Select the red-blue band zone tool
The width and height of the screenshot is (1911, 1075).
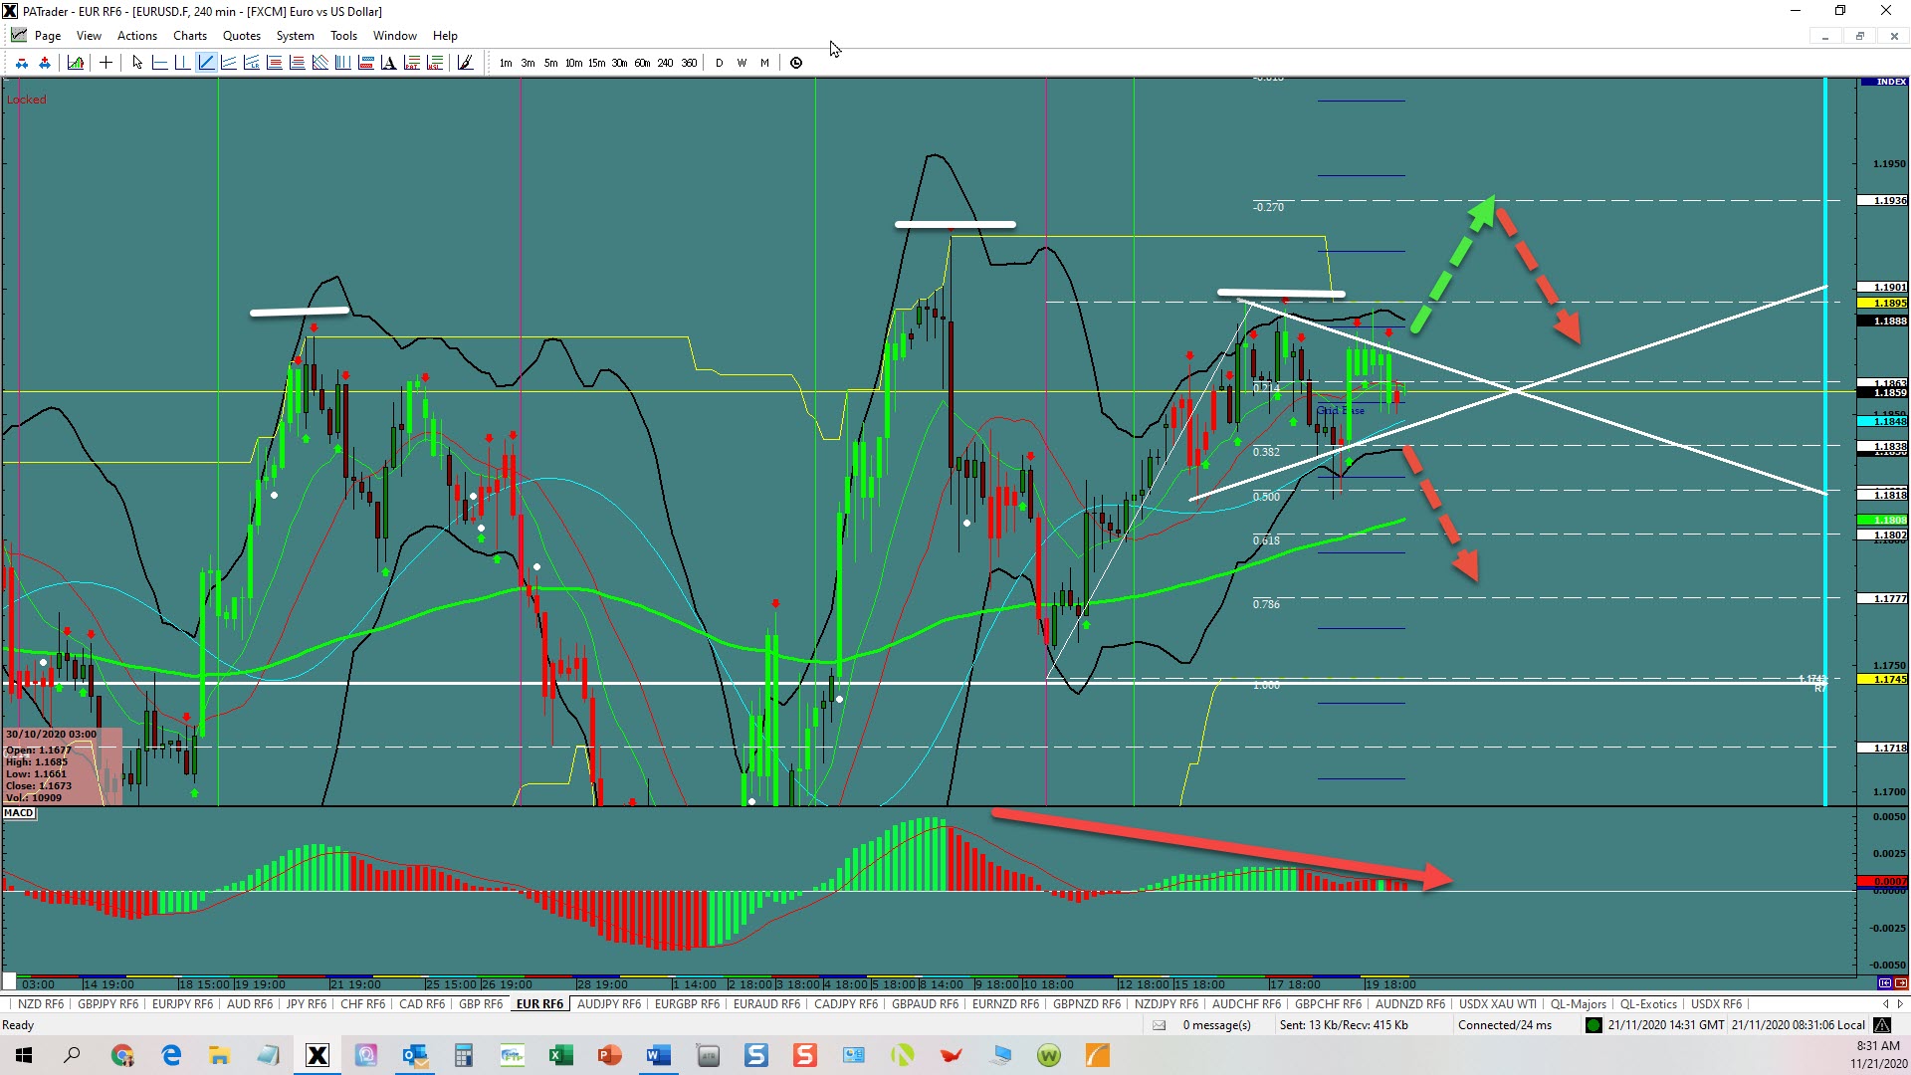[x=366, y=63]
